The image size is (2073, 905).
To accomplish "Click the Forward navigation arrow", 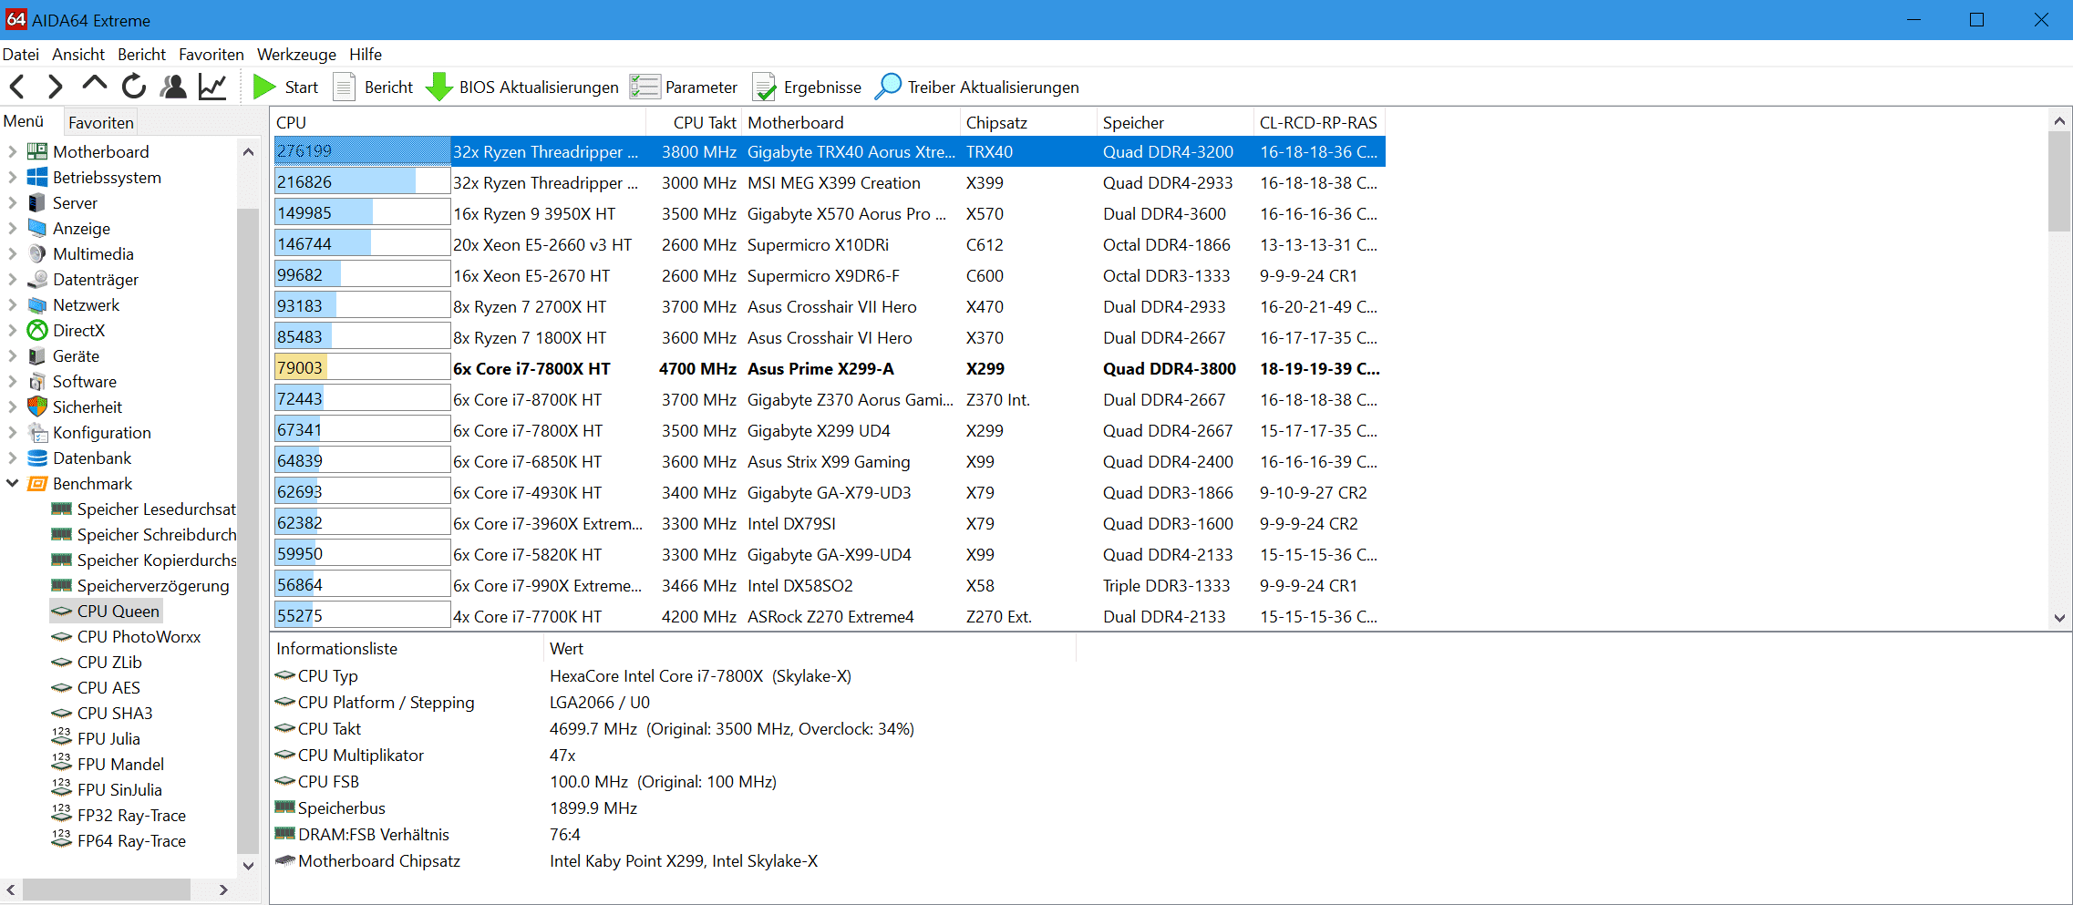I will coord(55,87).
